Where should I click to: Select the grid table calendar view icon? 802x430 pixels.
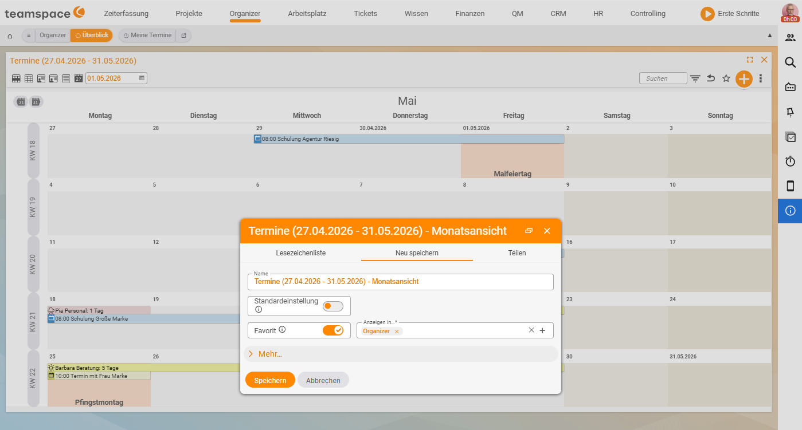pyautogui.click(x=29, y=78)
